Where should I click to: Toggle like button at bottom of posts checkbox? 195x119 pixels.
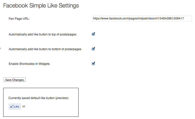point(94,49)
